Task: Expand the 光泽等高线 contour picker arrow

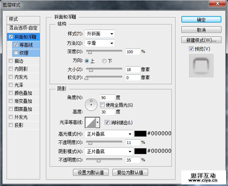Action: 98,123
